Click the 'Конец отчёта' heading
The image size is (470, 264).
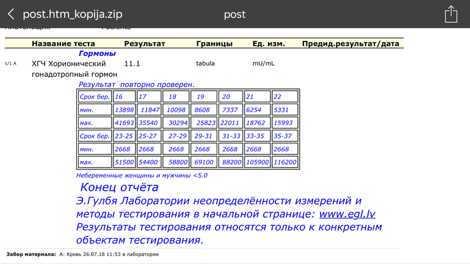pyautogui.click(x=119, y=188)
